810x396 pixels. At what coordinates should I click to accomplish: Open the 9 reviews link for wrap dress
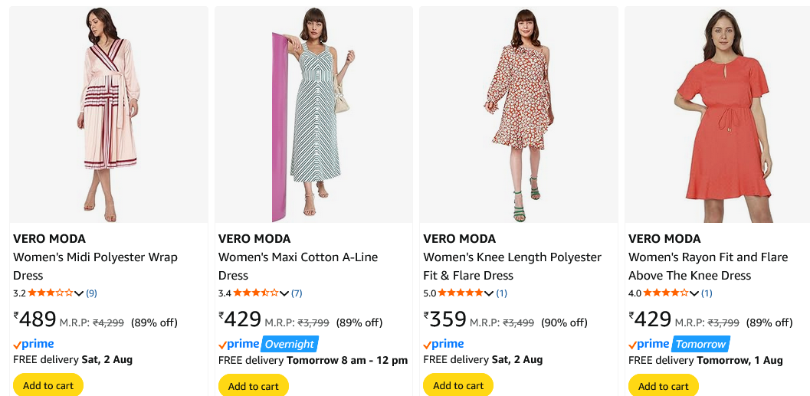[x=92, y=293]
